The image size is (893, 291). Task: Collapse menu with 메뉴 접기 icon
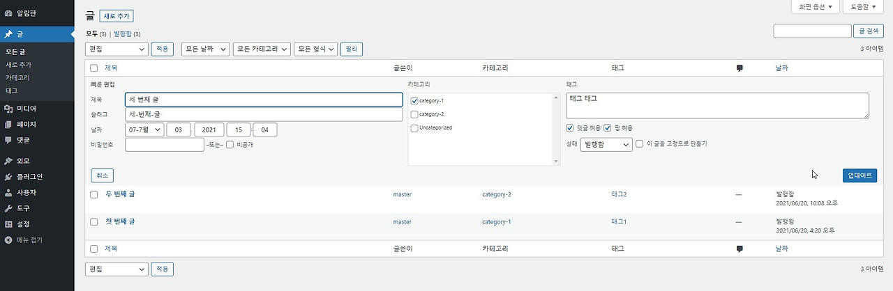click(x=8, y=239)
